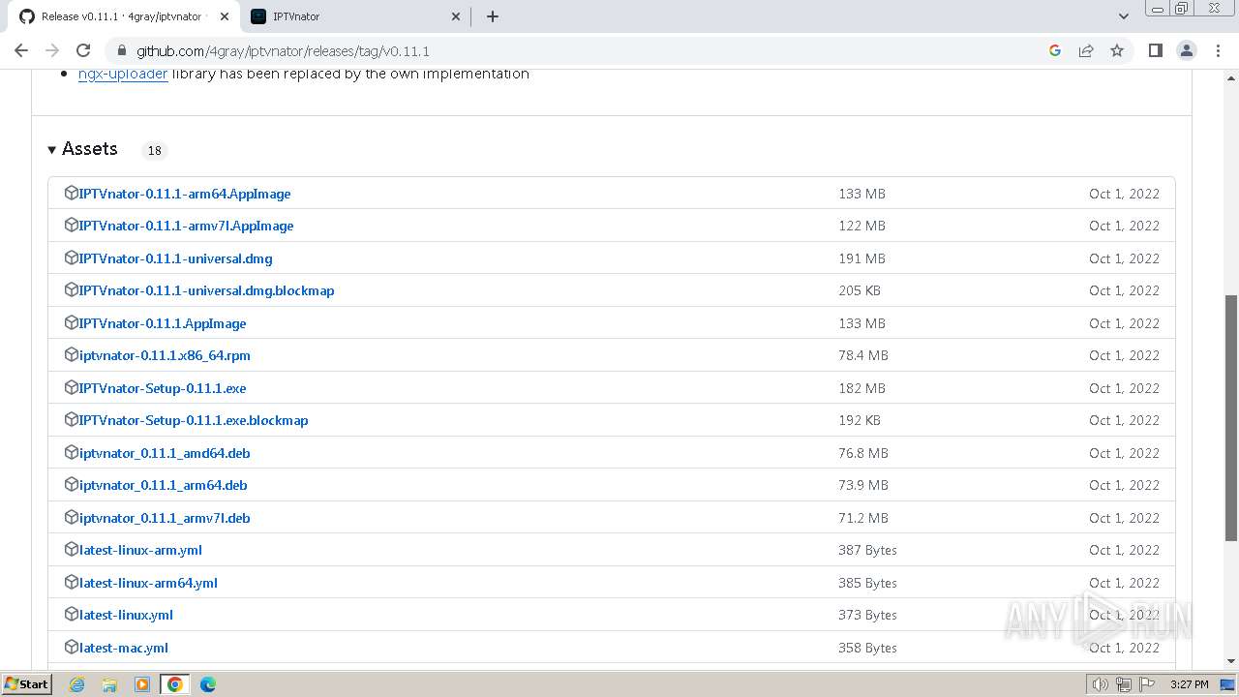Open the Chrome profile avatar menu

[x=1186, y=50]
